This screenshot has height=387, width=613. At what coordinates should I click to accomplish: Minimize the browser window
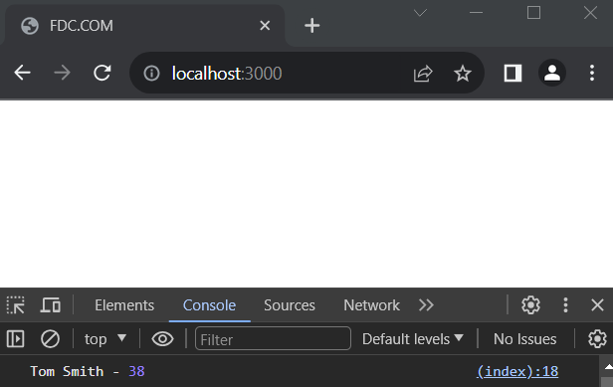476,13
